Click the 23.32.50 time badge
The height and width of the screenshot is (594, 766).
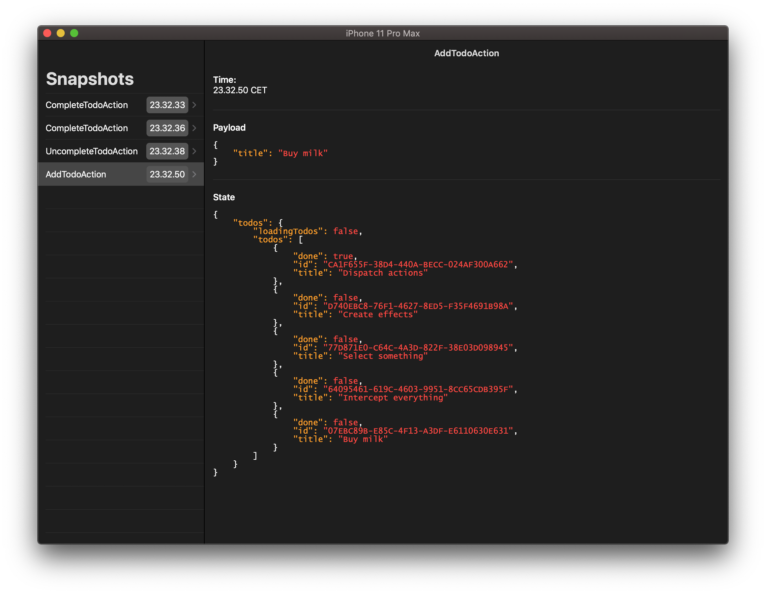[x=167, y=174]
